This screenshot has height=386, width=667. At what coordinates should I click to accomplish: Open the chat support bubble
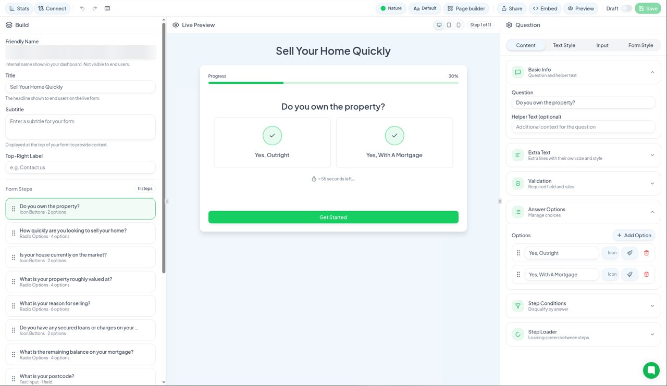[x=651, y=370]
